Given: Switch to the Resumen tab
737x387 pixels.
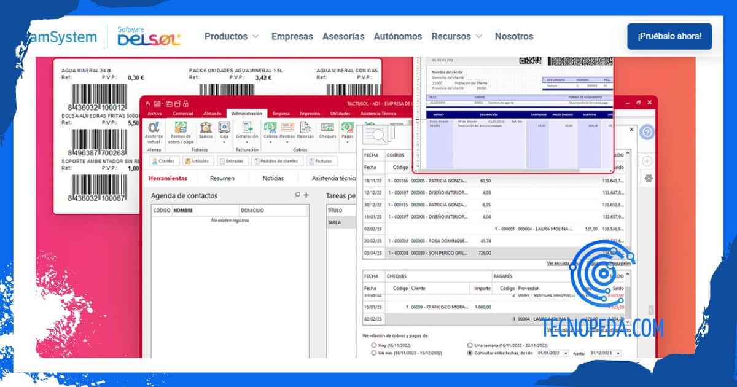Looking at the screenshot, I should tap(222, 178).
